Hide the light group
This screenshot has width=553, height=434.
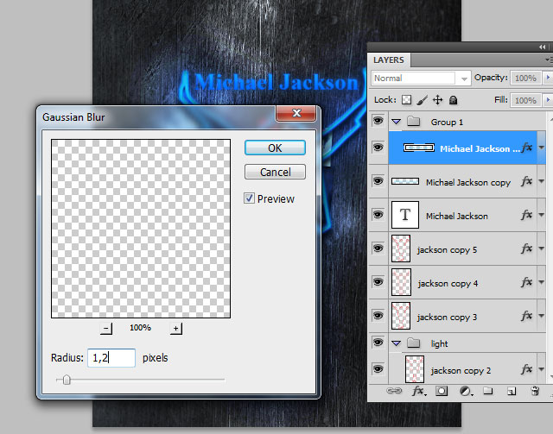pyautogui.click(x=378, y=342)
